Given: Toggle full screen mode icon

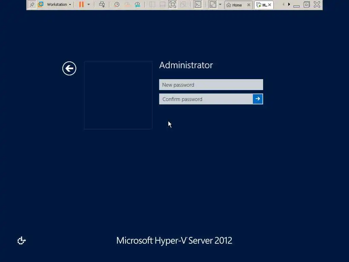Looking at the screenshot, I should click(173, 4).
